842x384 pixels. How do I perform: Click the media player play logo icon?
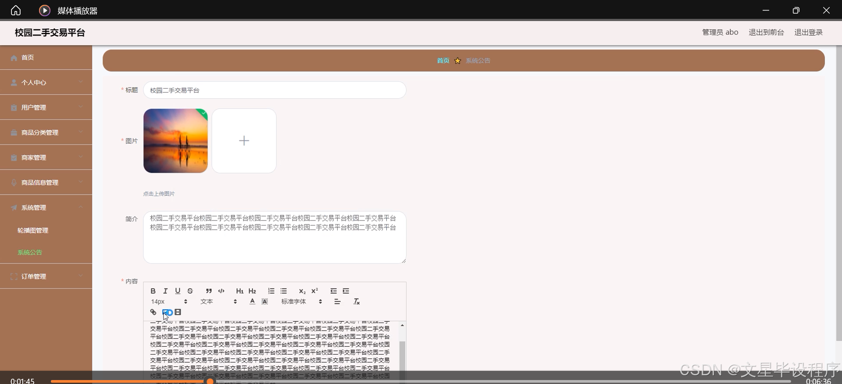(45, 10)
